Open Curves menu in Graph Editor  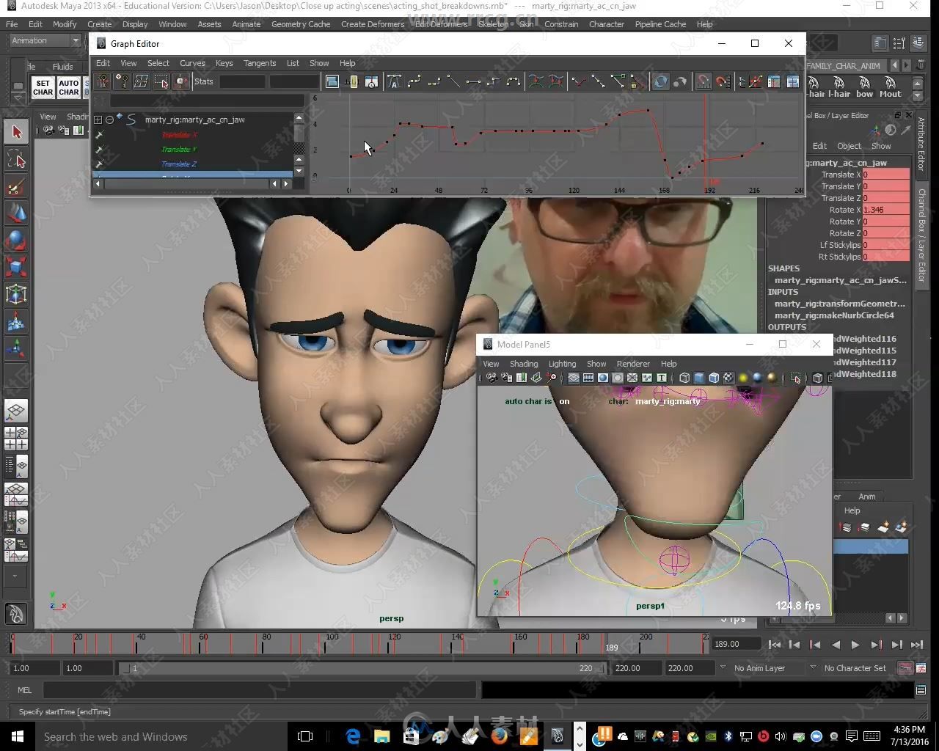pyautogui.click(x=192, y=63)
